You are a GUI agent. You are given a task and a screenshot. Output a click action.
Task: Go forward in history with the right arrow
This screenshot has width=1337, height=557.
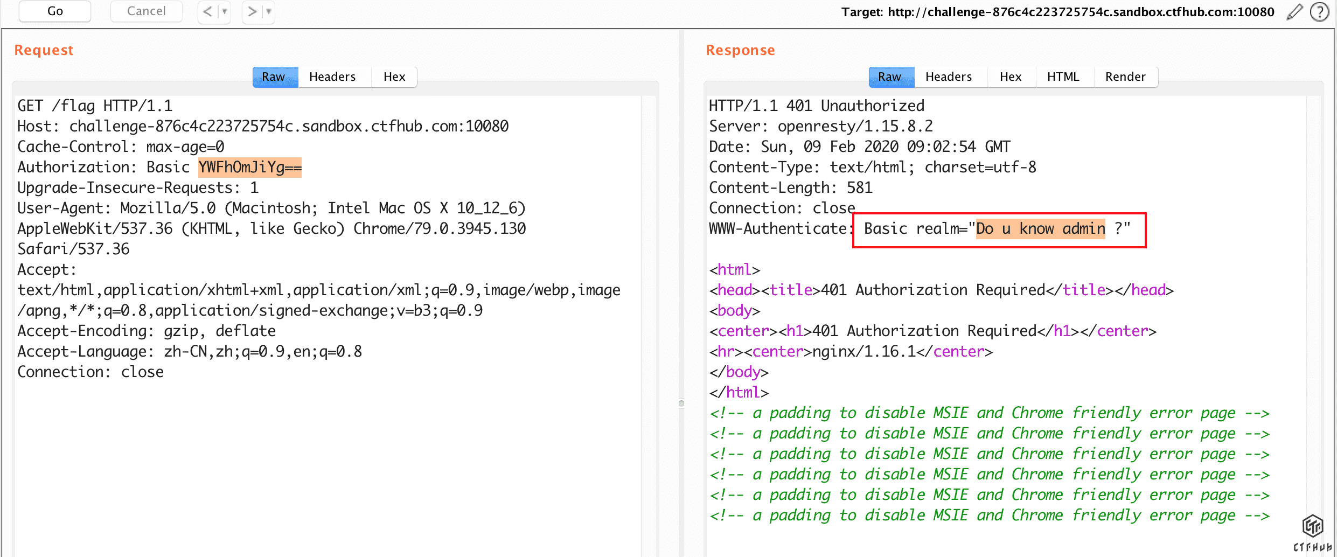point(252,11)
